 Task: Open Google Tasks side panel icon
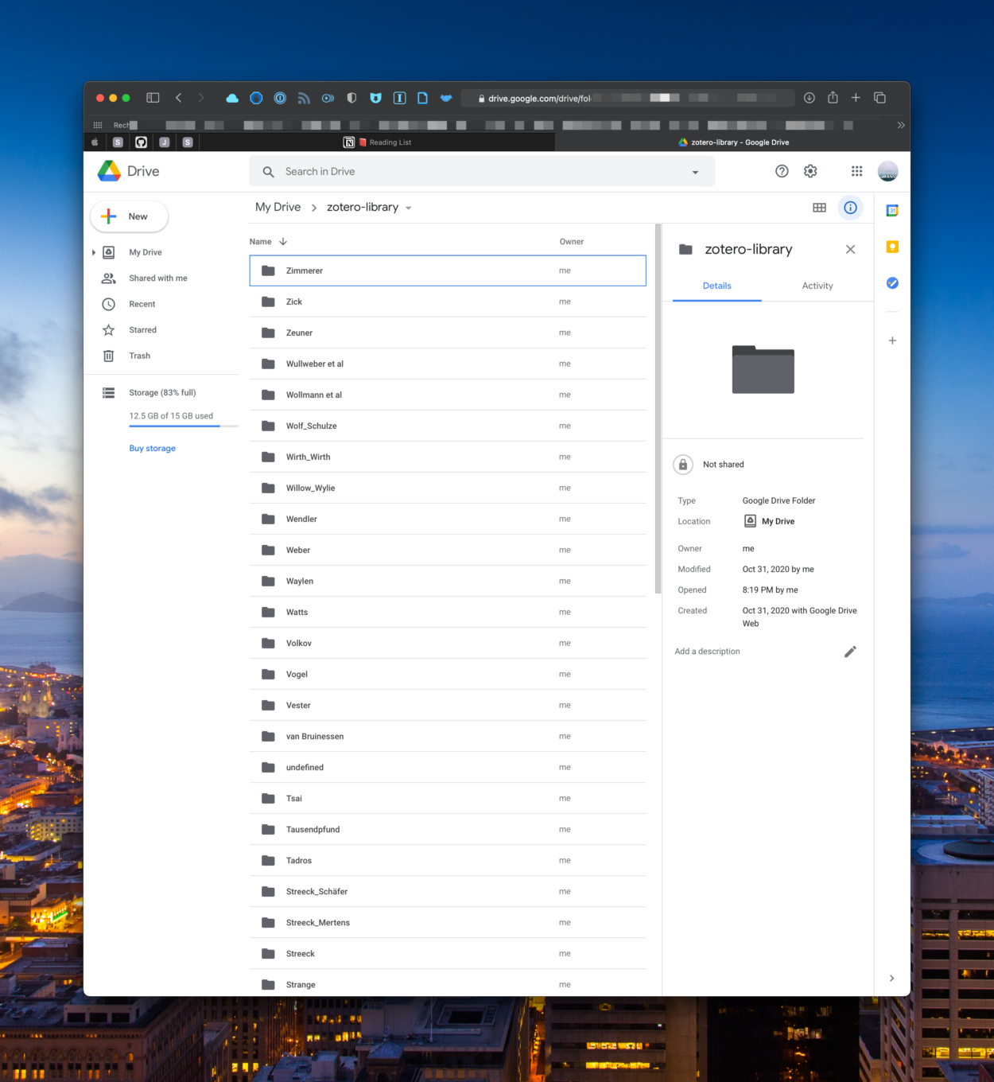tap(892, 283)
